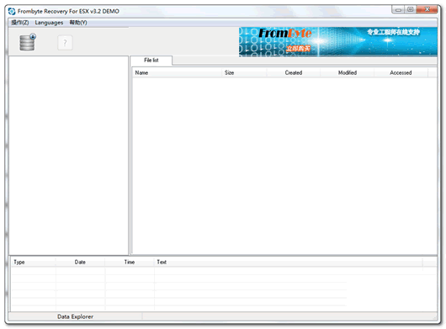The height and width of the screenshot is (329, 446).
Task: Open the 操作(Z) menu
Action: (20, 23)
